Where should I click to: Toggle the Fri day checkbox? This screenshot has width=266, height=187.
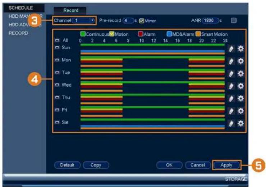(x=58, y=110)
